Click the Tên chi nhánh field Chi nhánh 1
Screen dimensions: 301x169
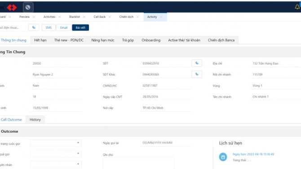click(276, 97)
